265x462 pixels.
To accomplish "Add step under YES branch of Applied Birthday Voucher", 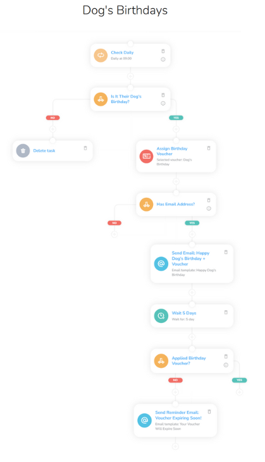I will coord(239,392).
